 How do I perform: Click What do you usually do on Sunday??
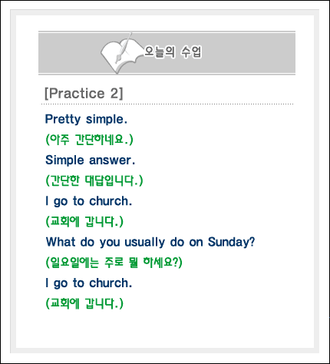(150, 242)
